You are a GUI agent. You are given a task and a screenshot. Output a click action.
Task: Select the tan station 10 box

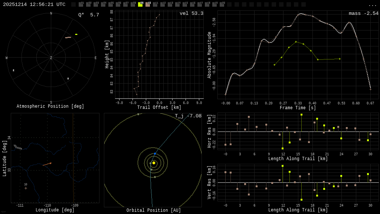(x=148, y=4)
